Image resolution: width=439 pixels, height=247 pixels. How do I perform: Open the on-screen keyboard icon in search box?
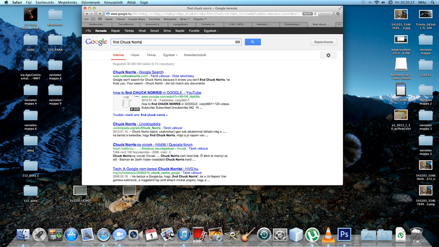(x=238, y=42)
